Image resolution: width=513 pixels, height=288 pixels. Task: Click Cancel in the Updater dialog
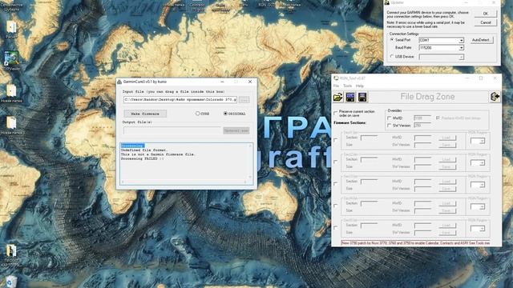pos(486,22)
